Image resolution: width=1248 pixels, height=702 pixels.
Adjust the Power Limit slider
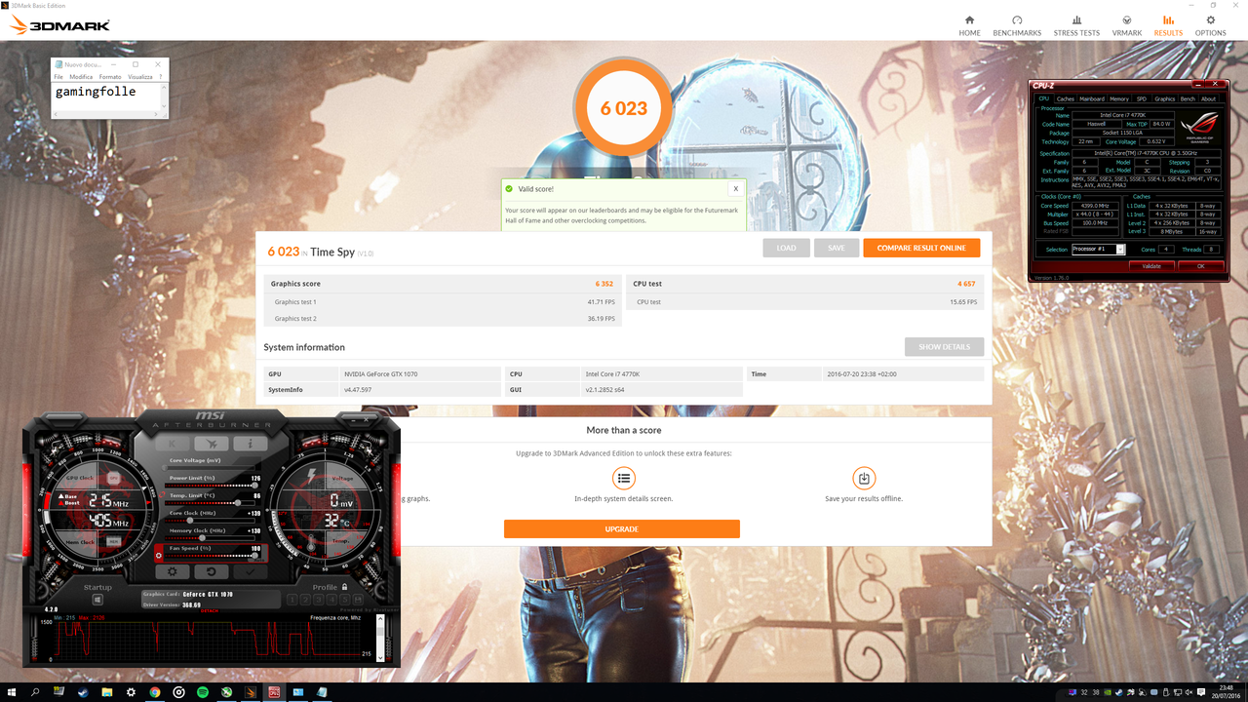pos(214,485)
